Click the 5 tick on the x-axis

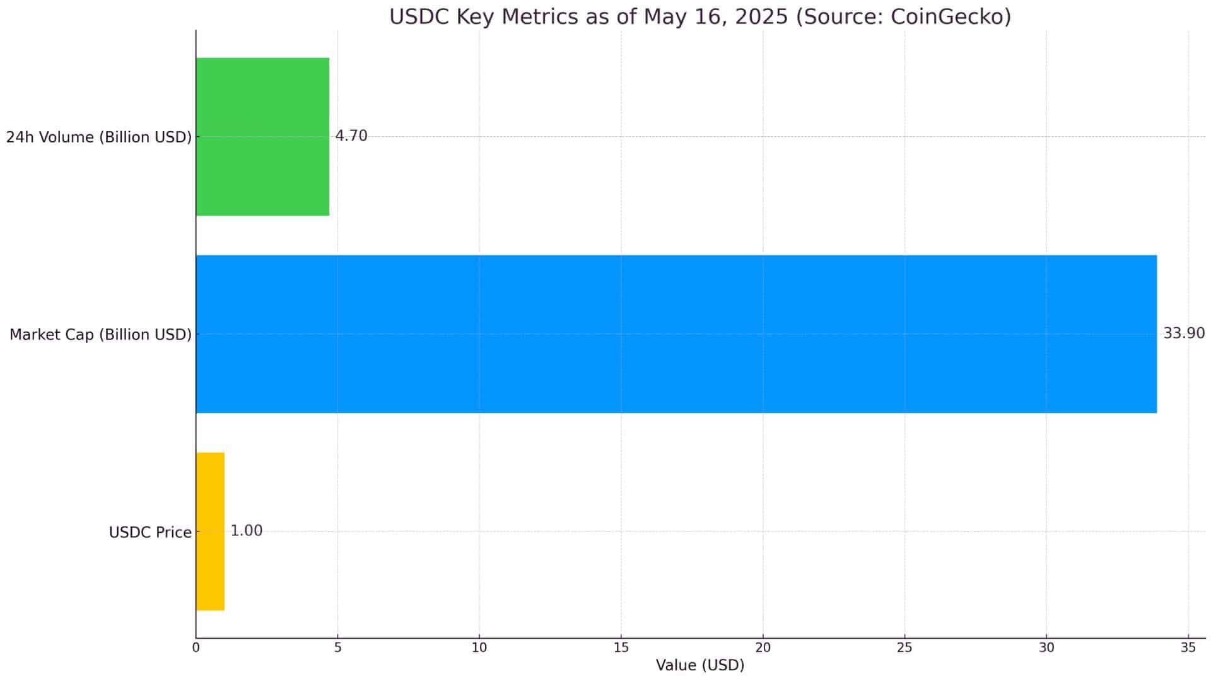coord(337,648)
